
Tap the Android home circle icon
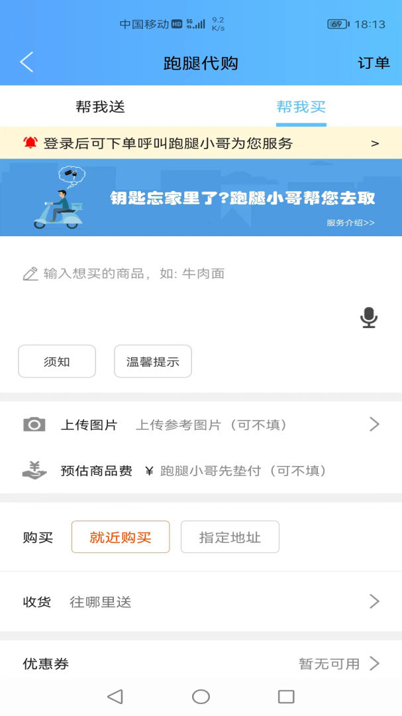click(x=201, y=696)
